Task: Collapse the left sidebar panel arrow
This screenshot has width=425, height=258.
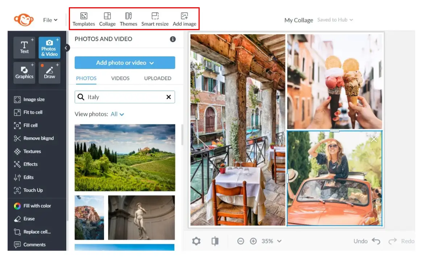Action: (x=67, y=47)
